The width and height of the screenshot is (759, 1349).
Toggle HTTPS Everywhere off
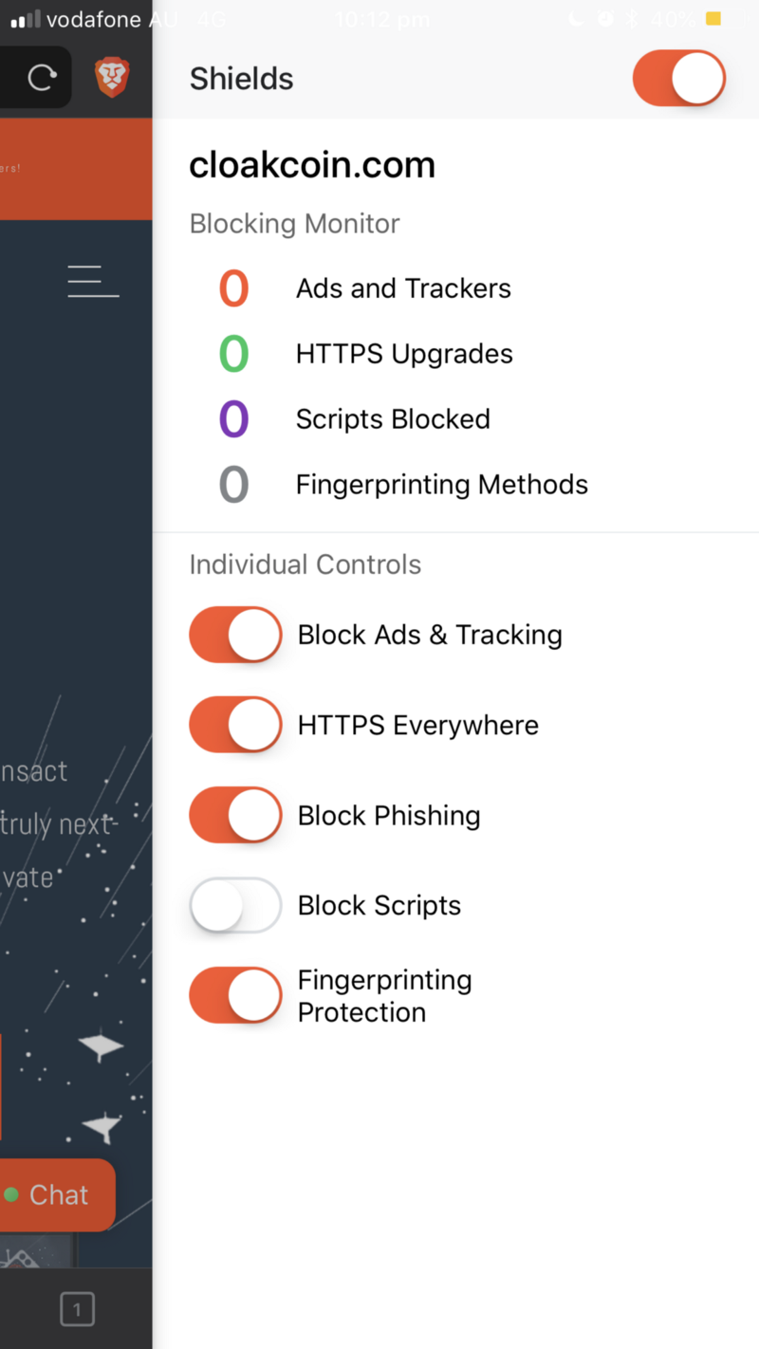[235, 725]
